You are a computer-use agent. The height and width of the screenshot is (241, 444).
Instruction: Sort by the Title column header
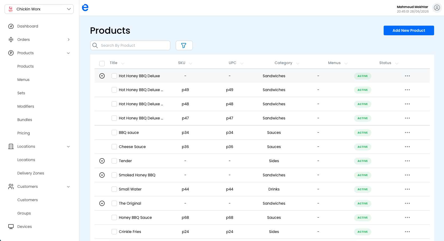[x=117, y=63]
